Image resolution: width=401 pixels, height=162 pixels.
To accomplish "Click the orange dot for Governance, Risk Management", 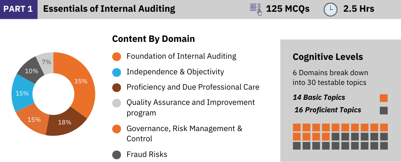I will click(117, 129).
